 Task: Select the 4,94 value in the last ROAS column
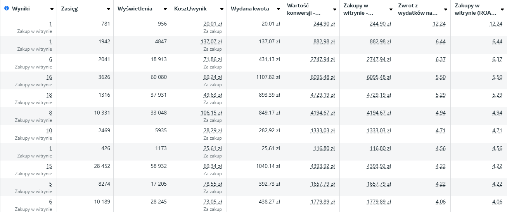(x=497, y=113)
